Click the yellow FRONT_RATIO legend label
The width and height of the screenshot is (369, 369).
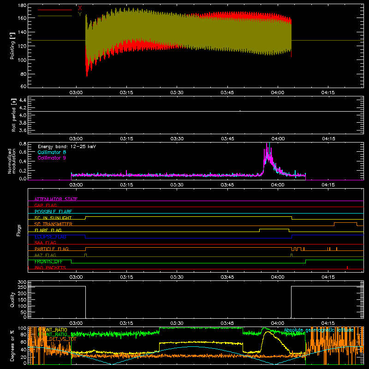(x=53, y=330)
